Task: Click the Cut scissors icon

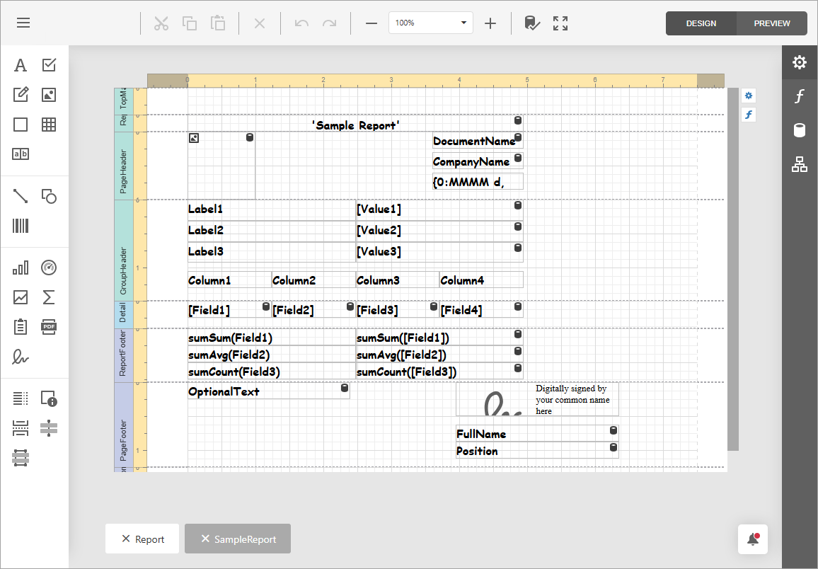Action: click(x=161, y=23)
